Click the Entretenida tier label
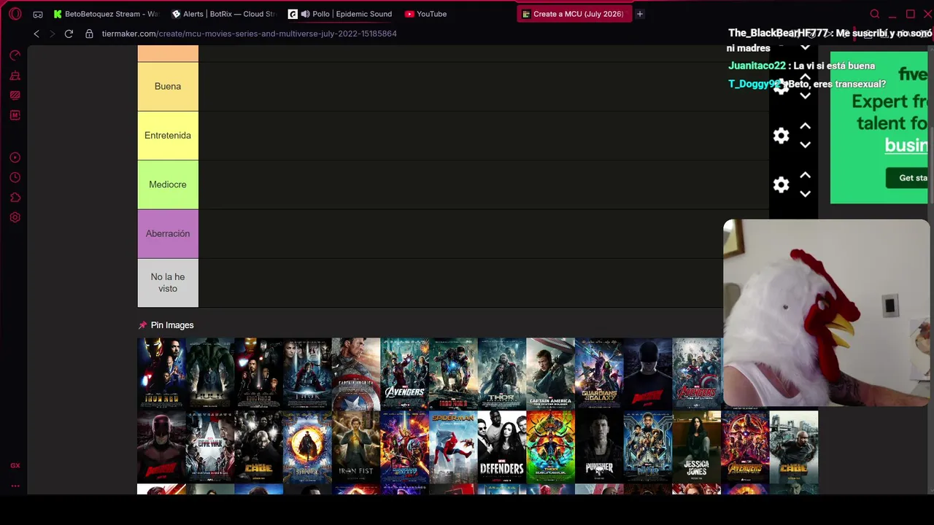The height and width of the screenshot is (525, 934). (x=168, y=136)
